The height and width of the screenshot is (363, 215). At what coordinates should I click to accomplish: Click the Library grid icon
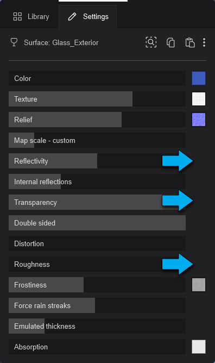click(x=17, y=17)
